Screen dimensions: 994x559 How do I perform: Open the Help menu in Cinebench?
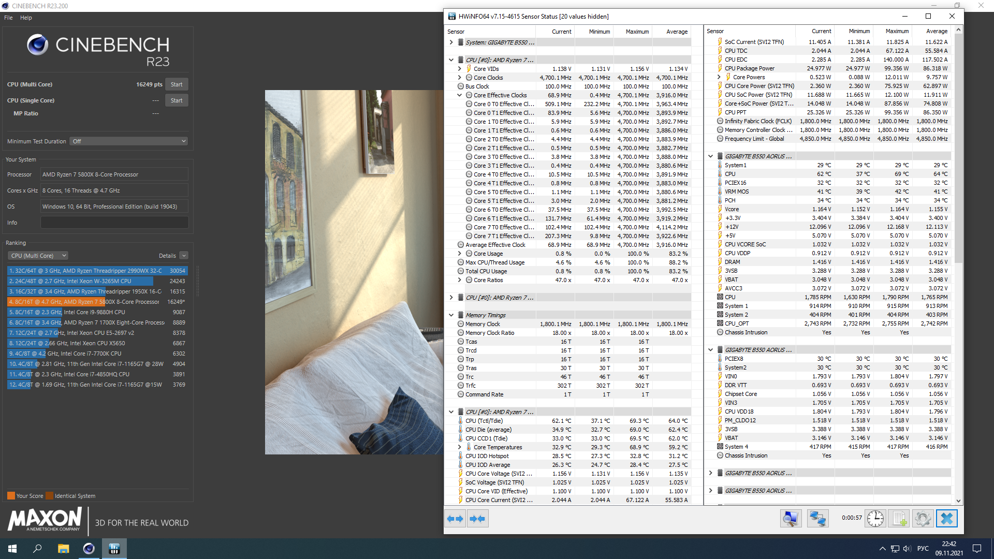click(x=26, y=18)
